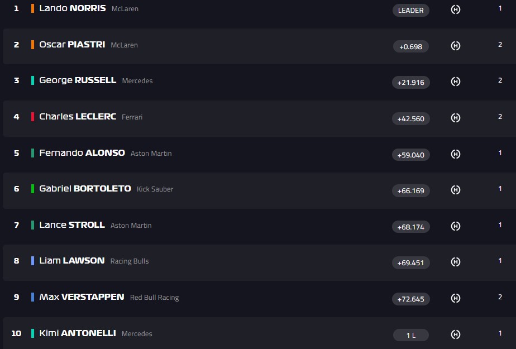The height and width of the screenshot is (349, 516).
Task: Click the tyre compound icon for Gabriel Bortoleto
Action: pyautogui.click(x=456, y=190)
